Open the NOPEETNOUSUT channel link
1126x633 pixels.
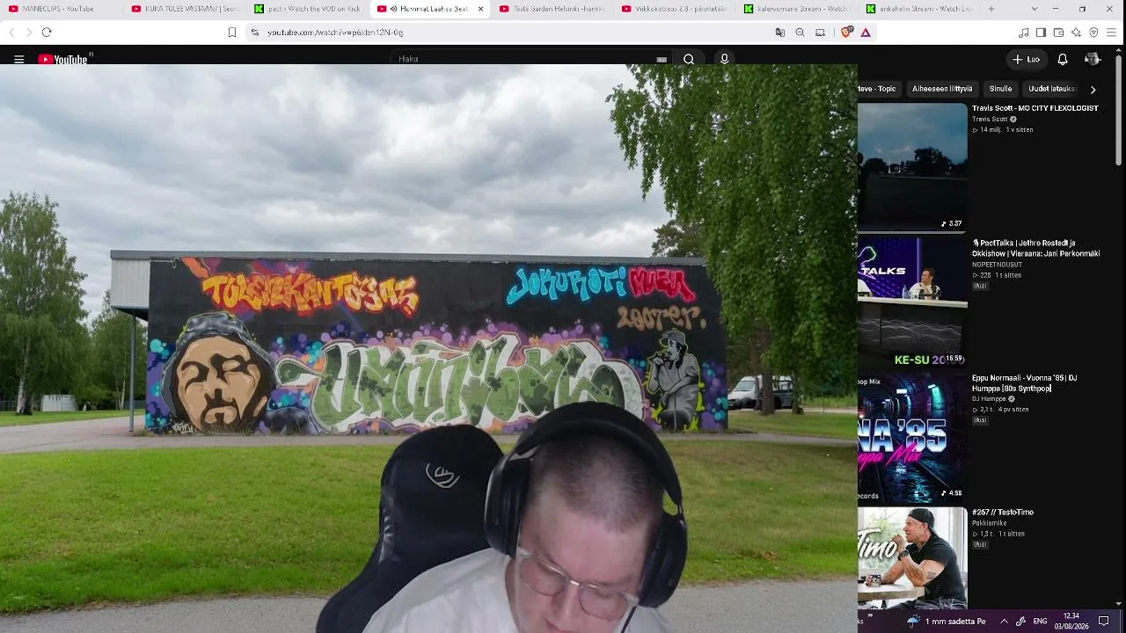coord(997,265)
